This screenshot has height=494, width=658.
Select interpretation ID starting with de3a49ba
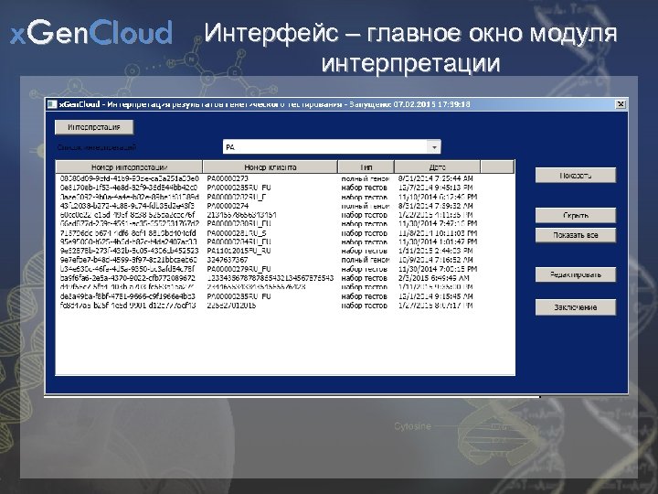click(x=128, y=296)
